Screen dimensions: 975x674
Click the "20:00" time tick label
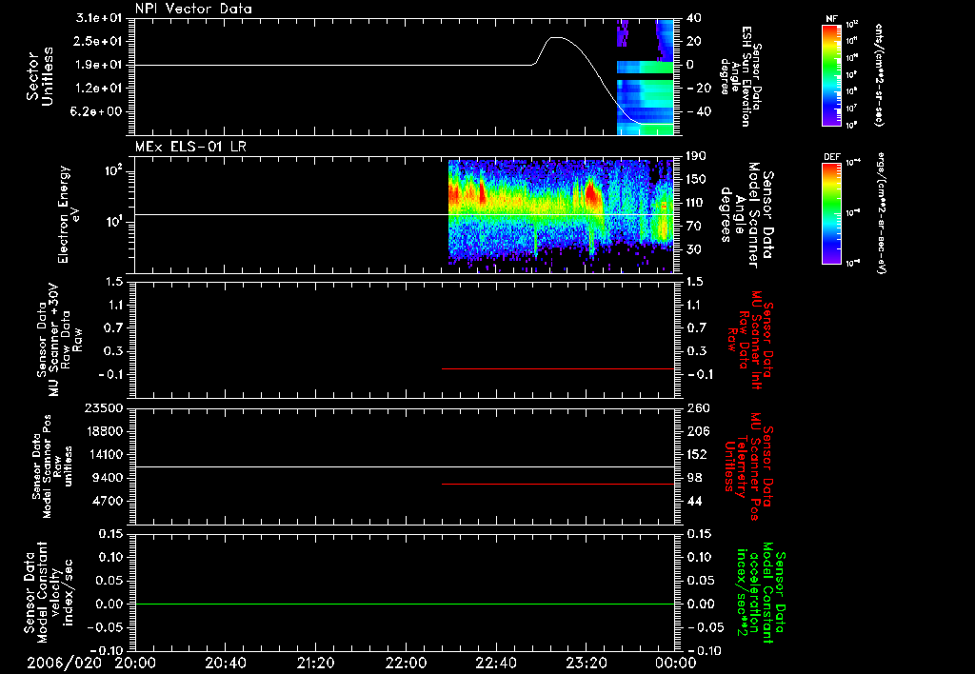[x=135, y=663]
